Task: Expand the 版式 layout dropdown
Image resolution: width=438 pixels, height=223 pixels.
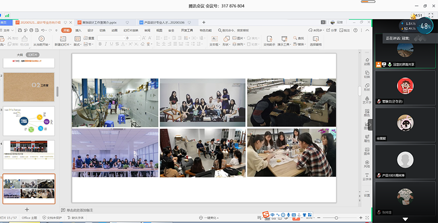Action: pyautogui.click(x=77, y=44)
